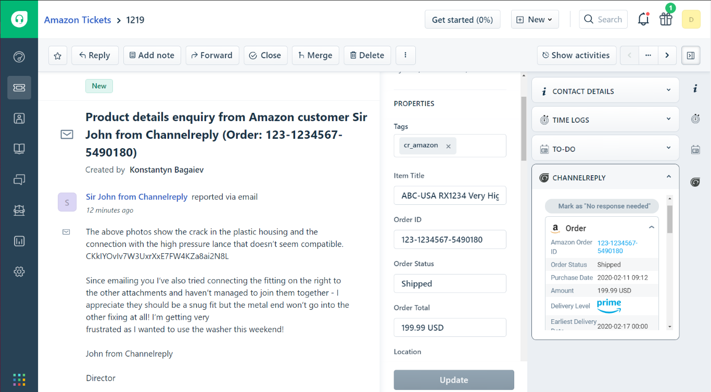Mark as "No response needed"
The width and height of the screenshot is (711, 392).
[602, 206]
